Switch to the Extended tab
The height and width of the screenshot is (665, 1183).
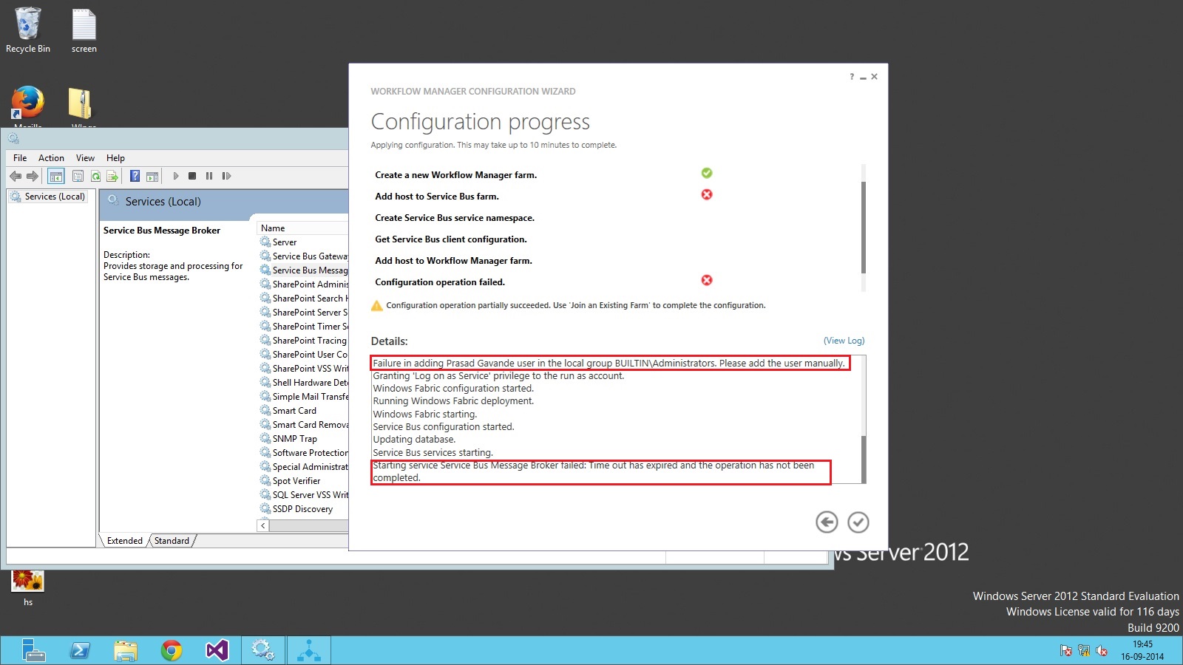tap(124, 541)
